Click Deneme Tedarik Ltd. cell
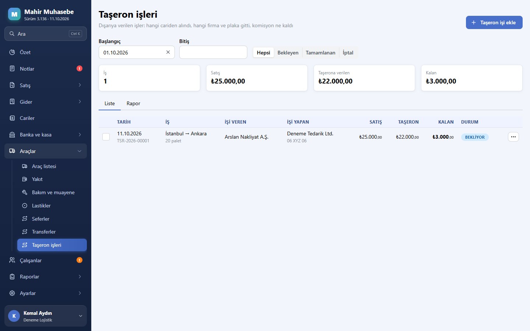 click(x=310, y=134)
